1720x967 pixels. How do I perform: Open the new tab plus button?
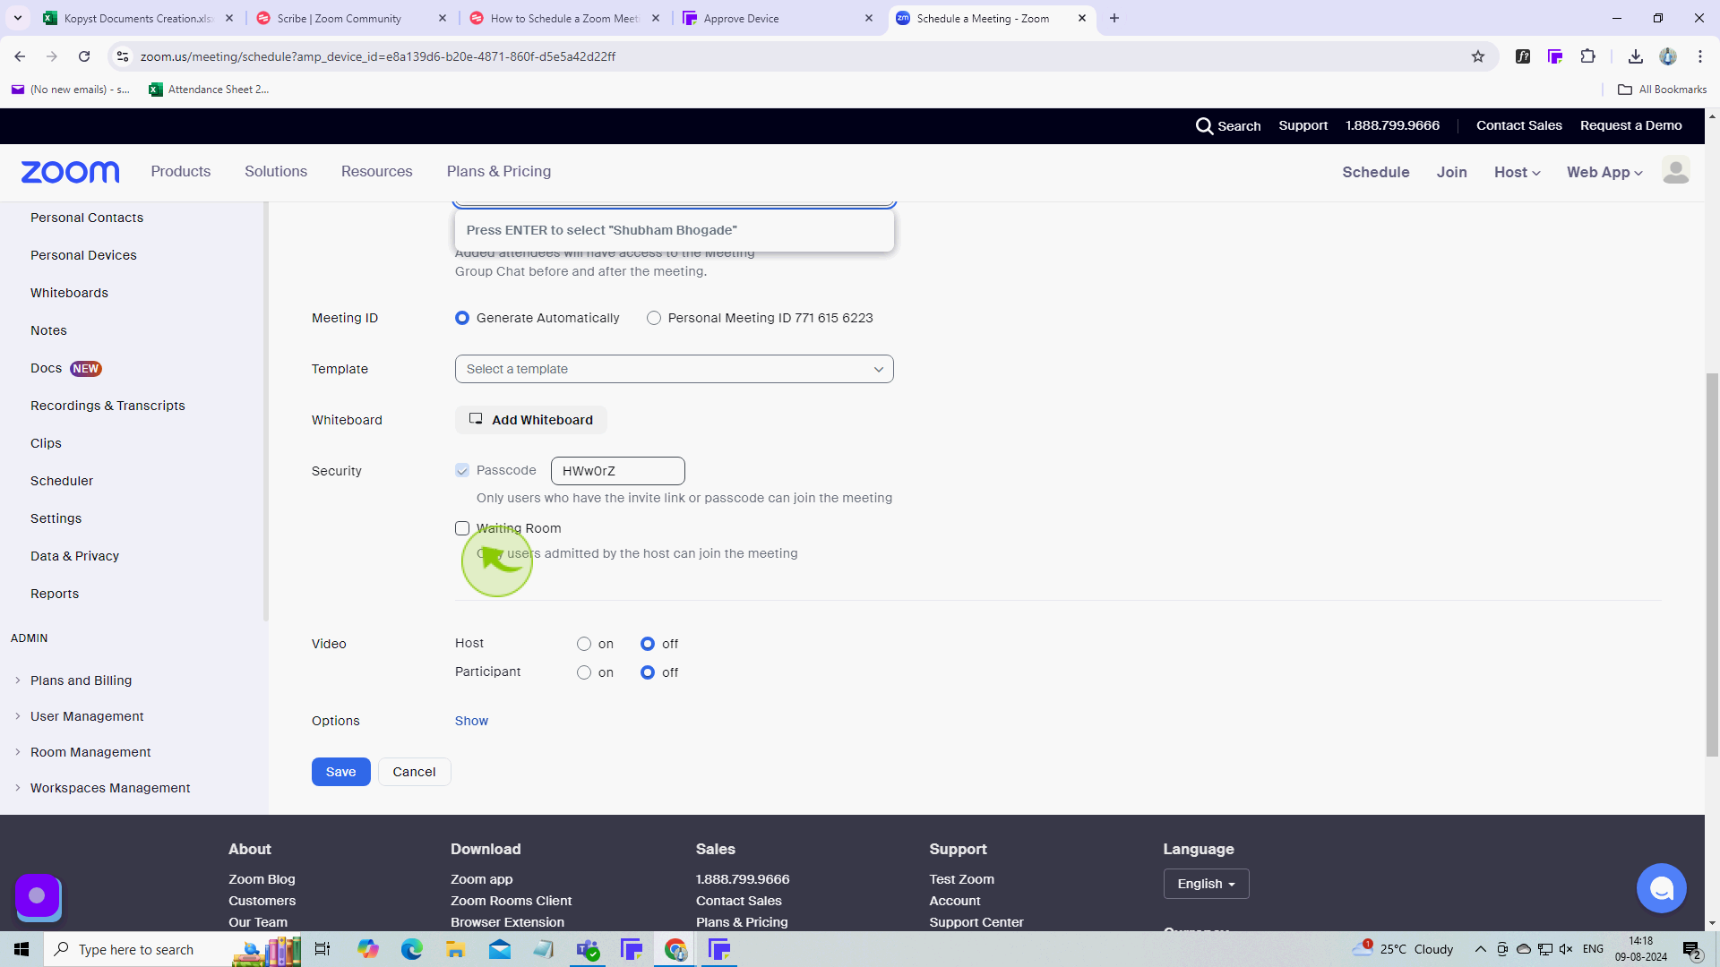(x=1114, y=18)
